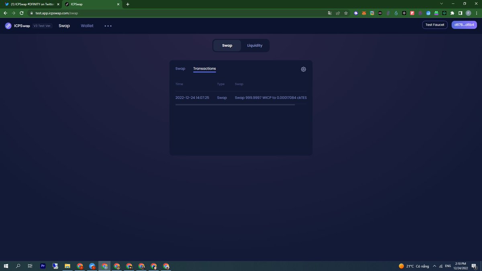Open the clock showing 2:10 PM

tap(461, 266)
